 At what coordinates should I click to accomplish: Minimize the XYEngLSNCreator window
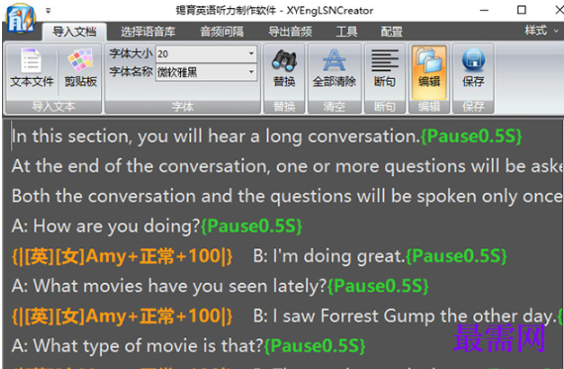[x=484, y=10]
